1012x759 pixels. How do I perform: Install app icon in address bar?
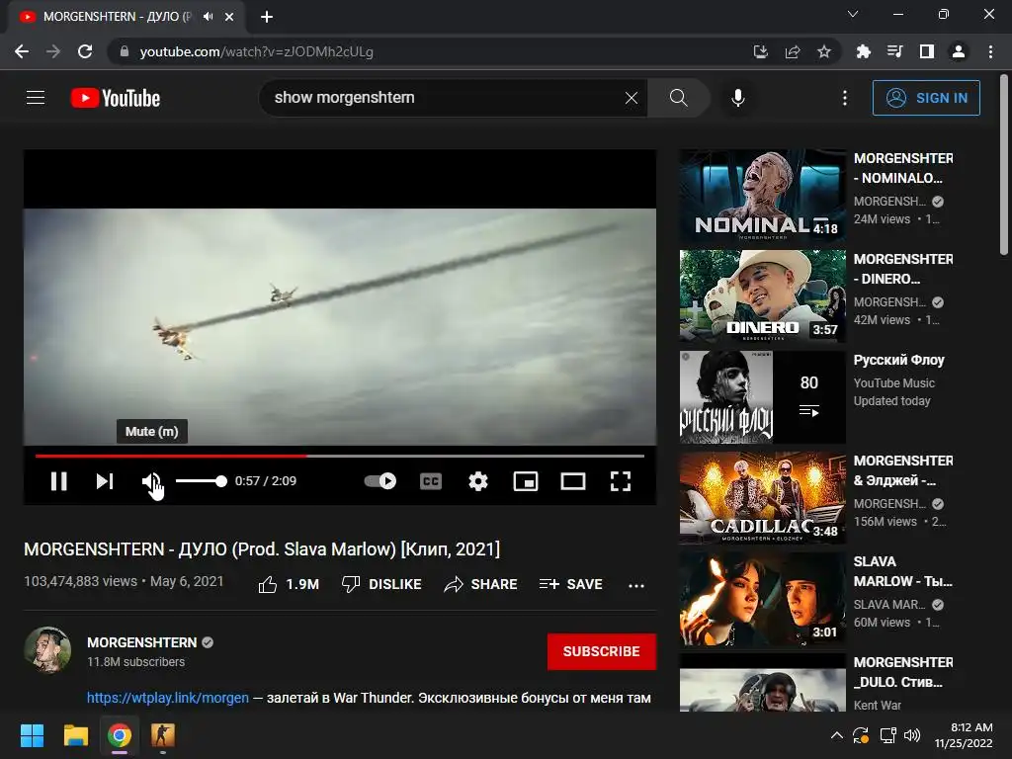click(760, 51)
